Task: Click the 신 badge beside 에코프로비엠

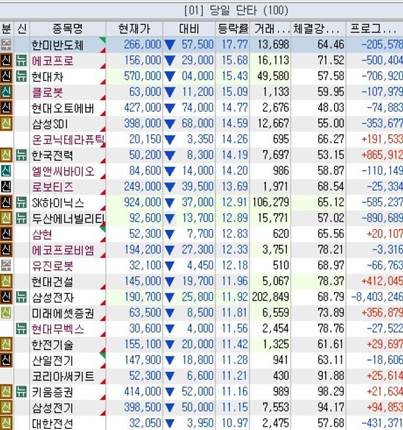Action: [x=6, y=250]
